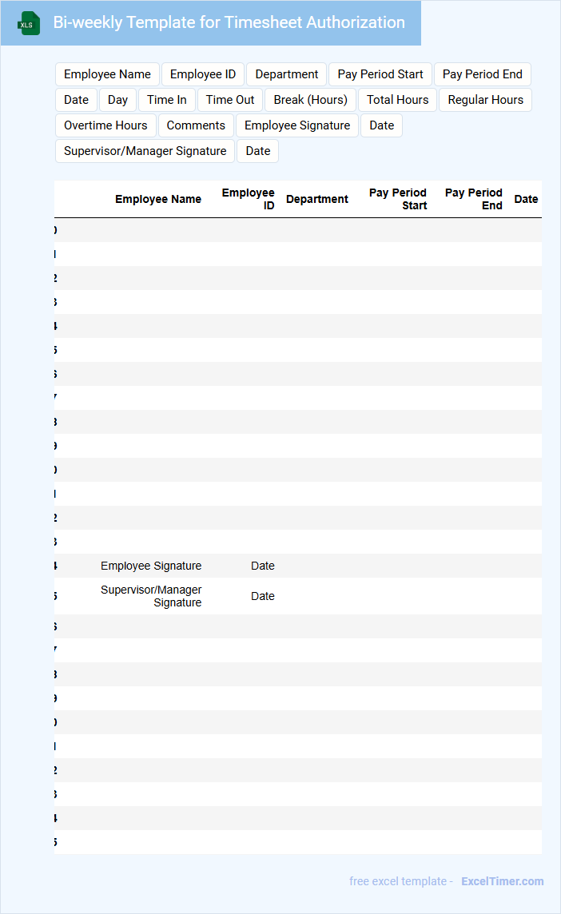The width and height of the screenshot is (561, 914).
Task: Select the Supervisor/Manager Signature table cell
Action: pos(151,596)
